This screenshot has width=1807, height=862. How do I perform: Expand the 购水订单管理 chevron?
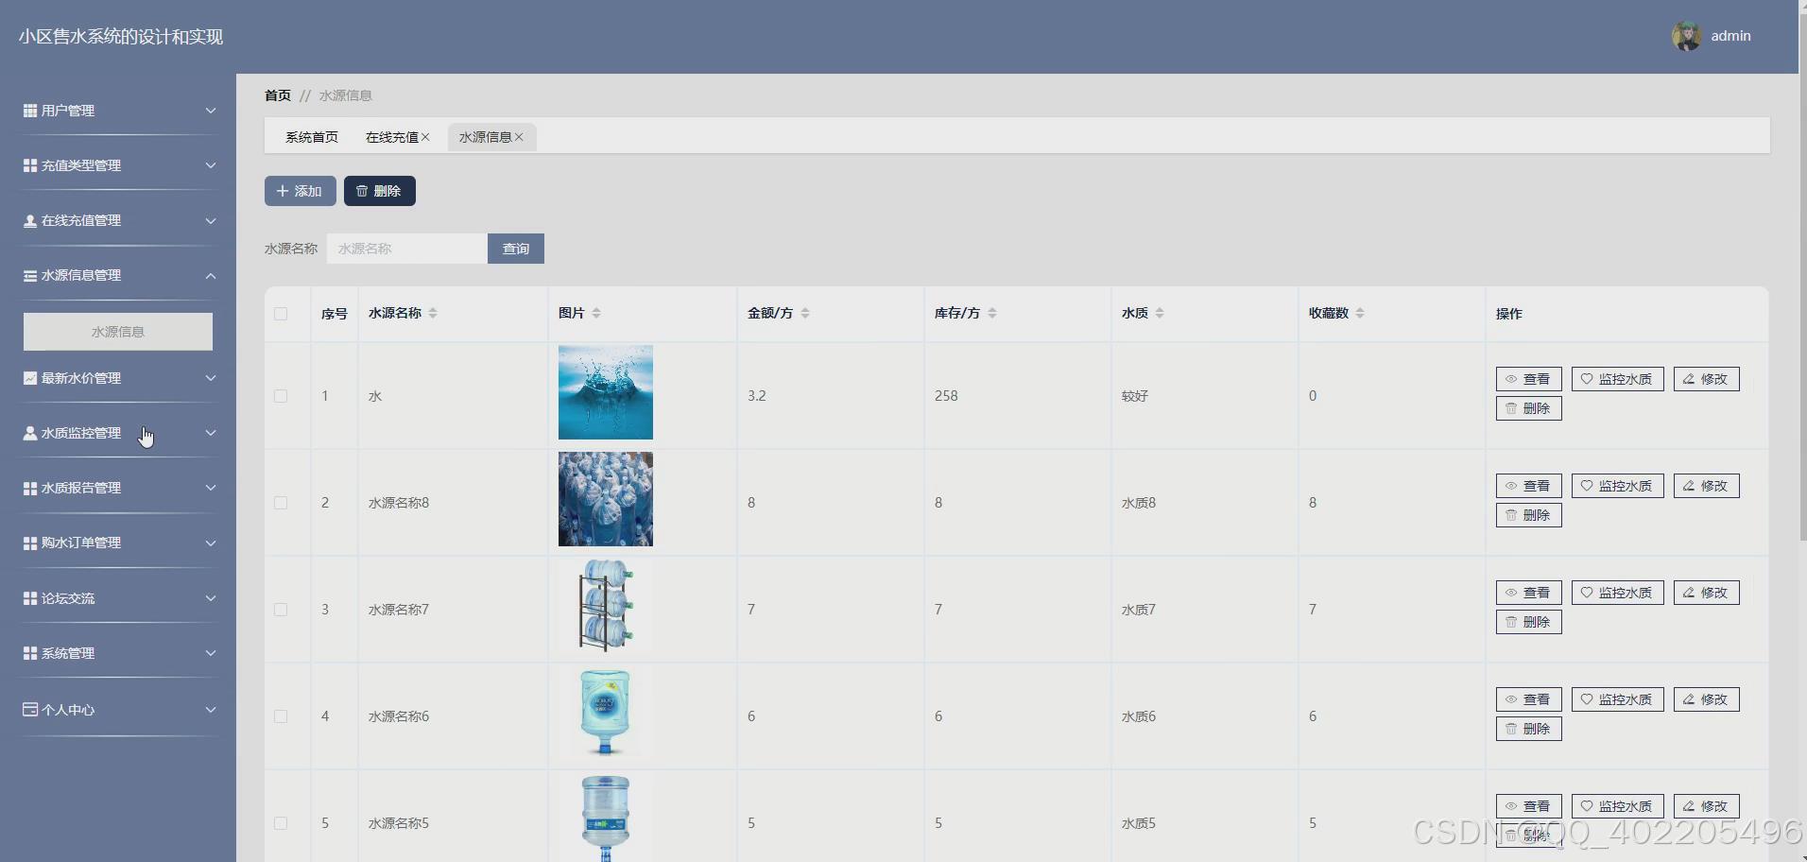click(211, 543)
